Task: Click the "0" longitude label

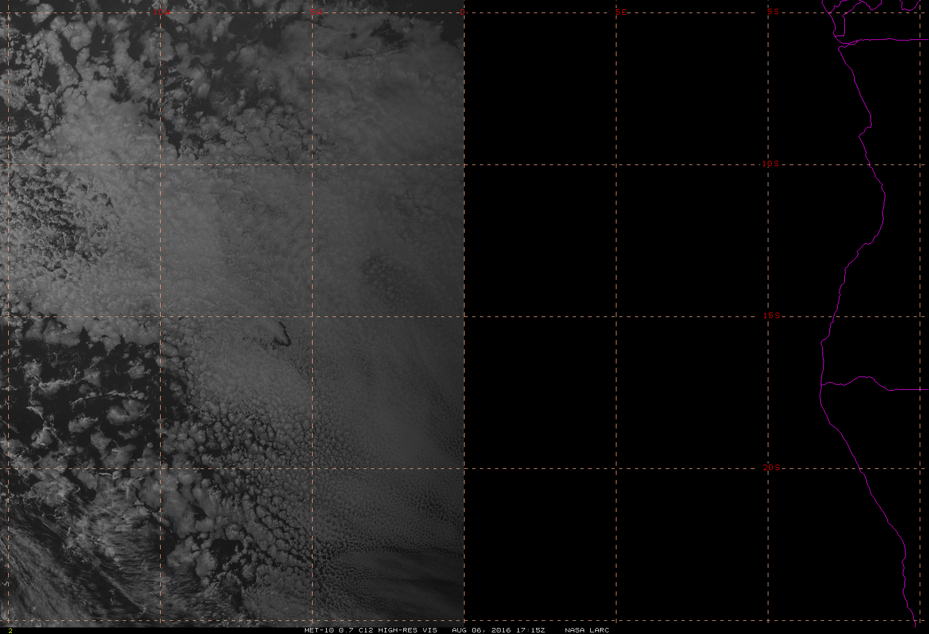Action: point(463,12)
